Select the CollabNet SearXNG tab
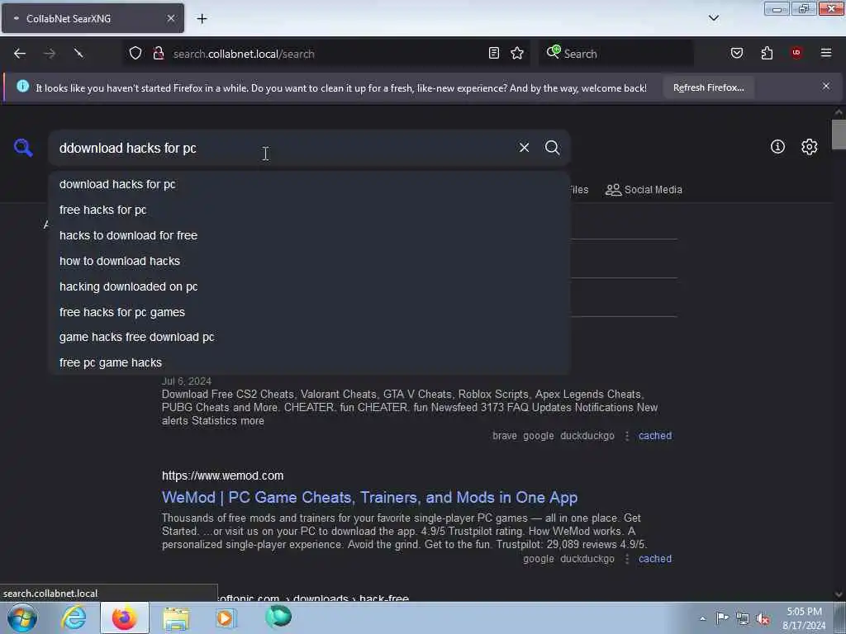This screenshot has height=634, width=846. [x=93, y=18]
